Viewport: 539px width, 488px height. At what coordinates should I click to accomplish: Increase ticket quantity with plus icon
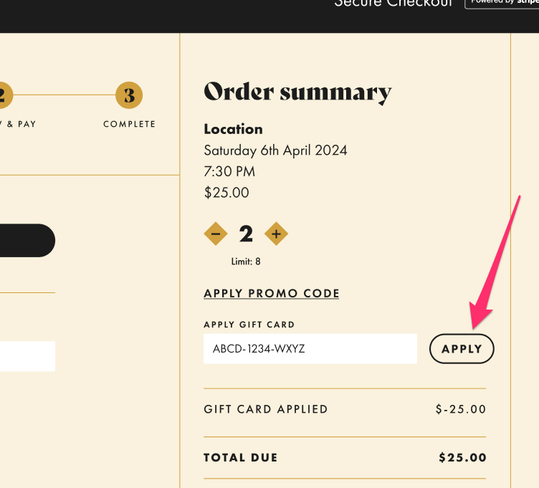click(276, 234)
